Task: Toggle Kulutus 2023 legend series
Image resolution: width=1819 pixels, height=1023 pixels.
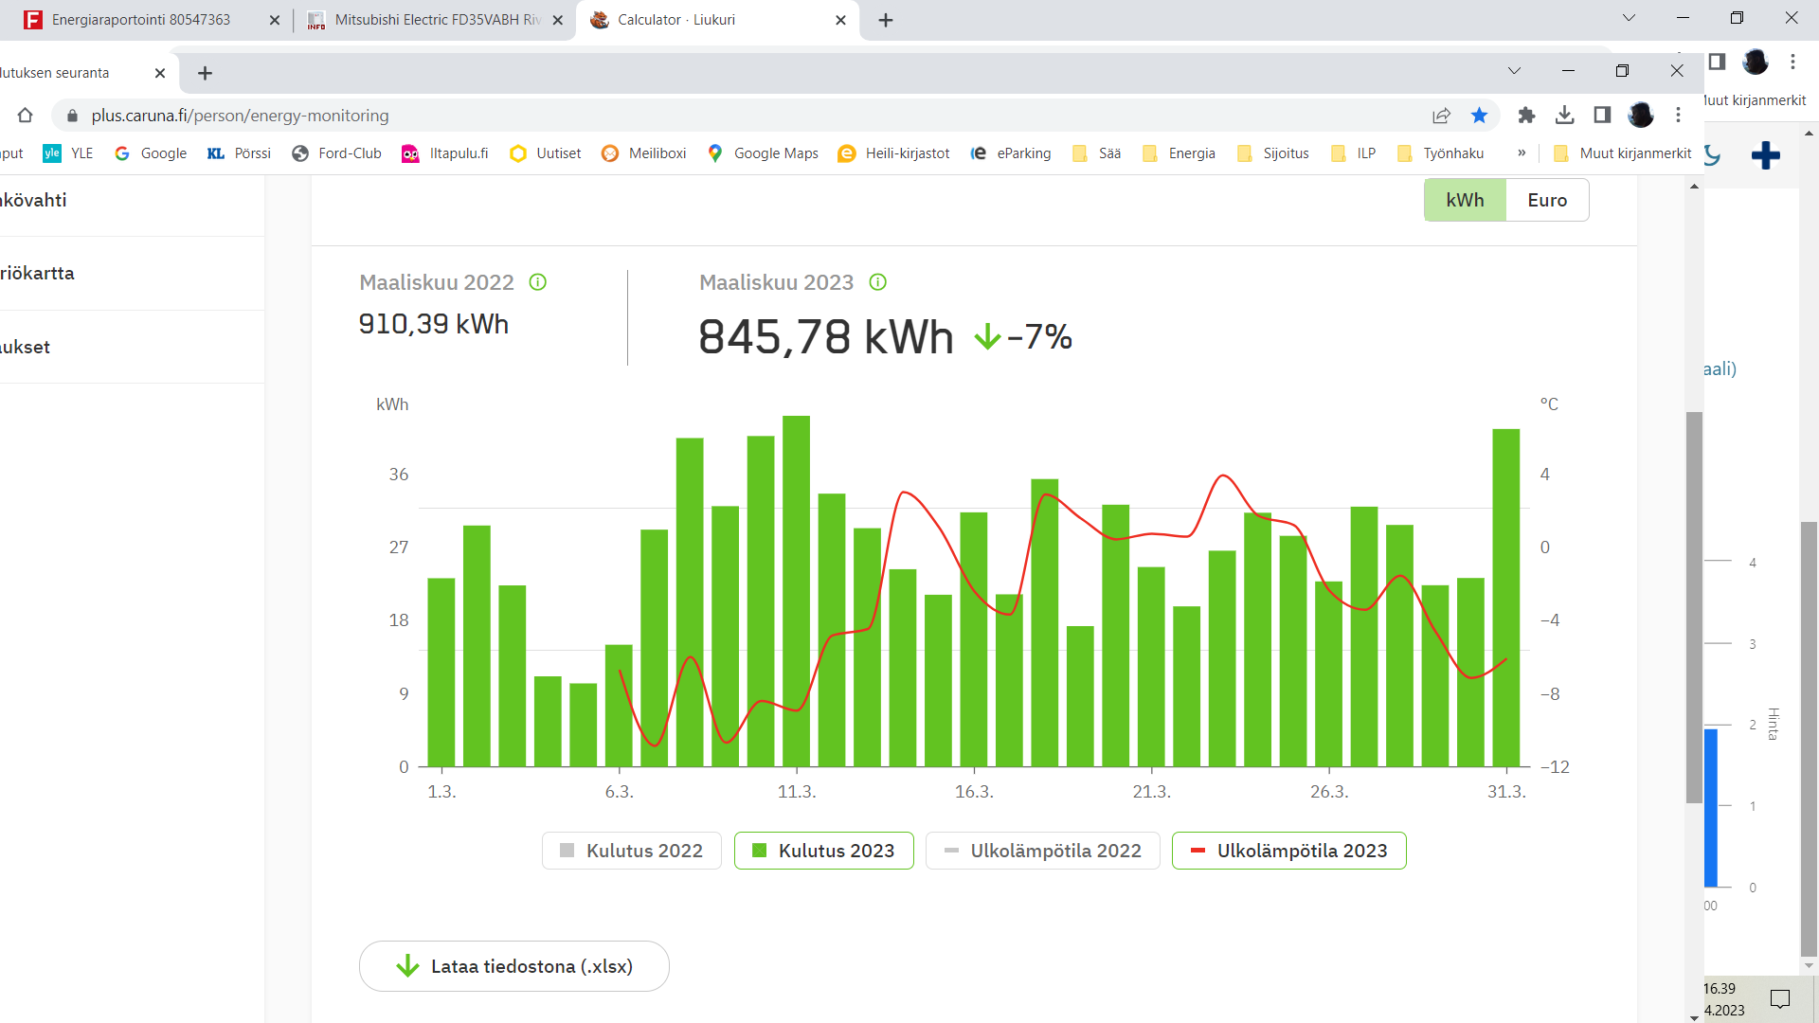Action: point(823,851)
